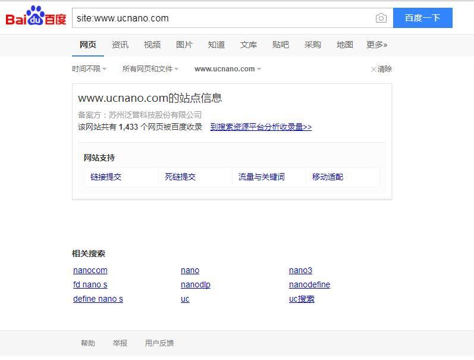Viewport: 474px width, 360px height.
Task: Open related search nanodefine
Action: 309,284
